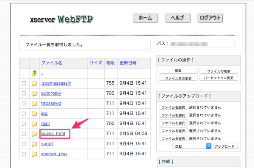Click the fourth ファイルを選択 upload button
The height and width of the screenshot is (168, 254).
tap(173, 131)
